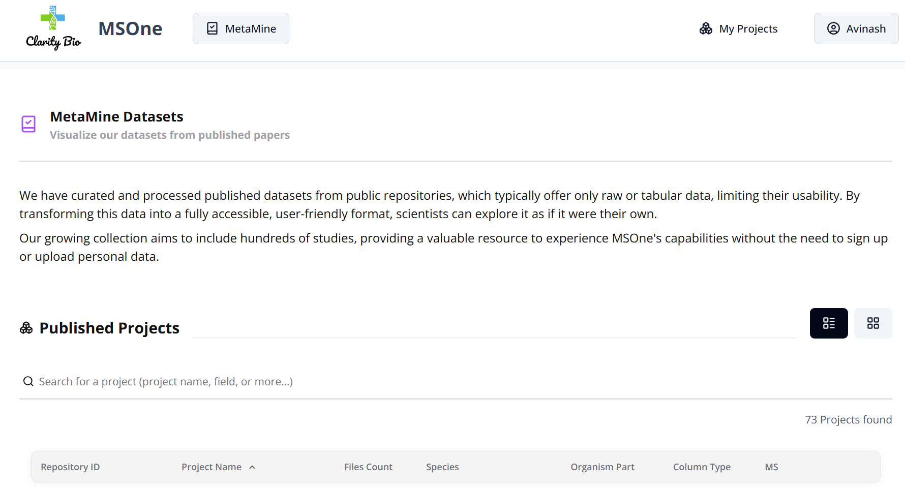Click the purple MetaMine Datasets icon
The width and height of the screenshot is (905, 489).
[28, 124]
